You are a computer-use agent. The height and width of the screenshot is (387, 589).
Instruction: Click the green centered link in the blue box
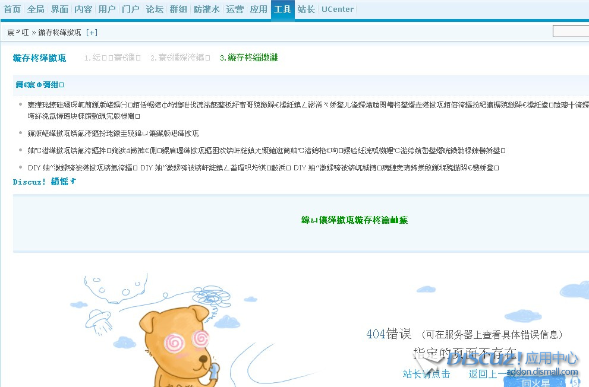coord(354,220)
